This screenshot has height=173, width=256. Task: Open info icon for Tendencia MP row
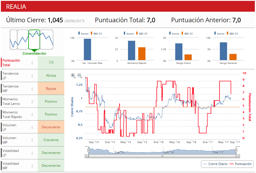pos(32,89)
